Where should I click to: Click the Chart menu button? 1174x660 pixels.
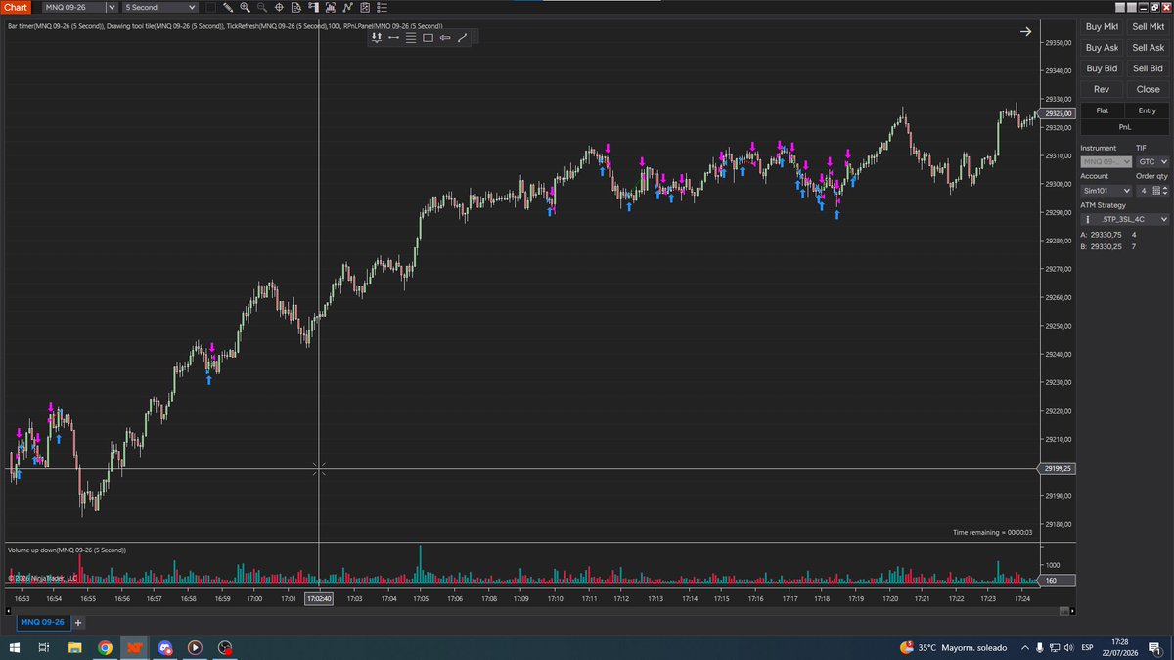(16, 7)
